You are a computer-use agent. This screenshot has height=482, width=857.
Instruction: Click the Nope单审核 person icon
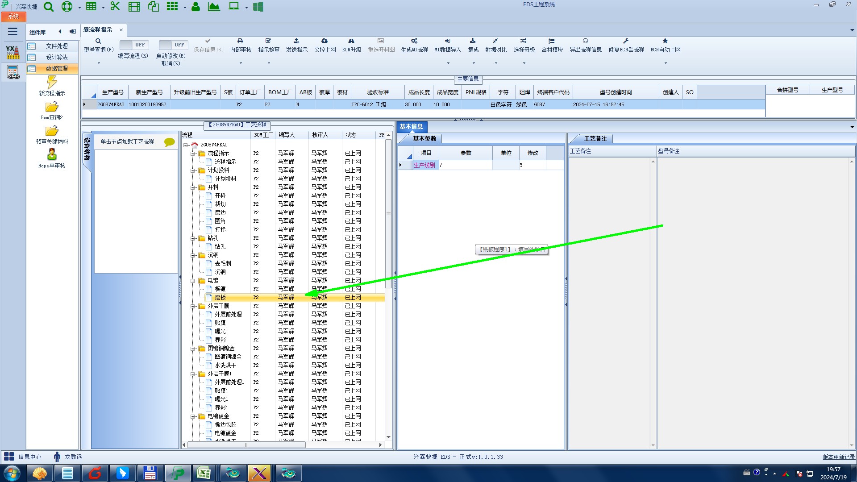[x=52, y=154]
